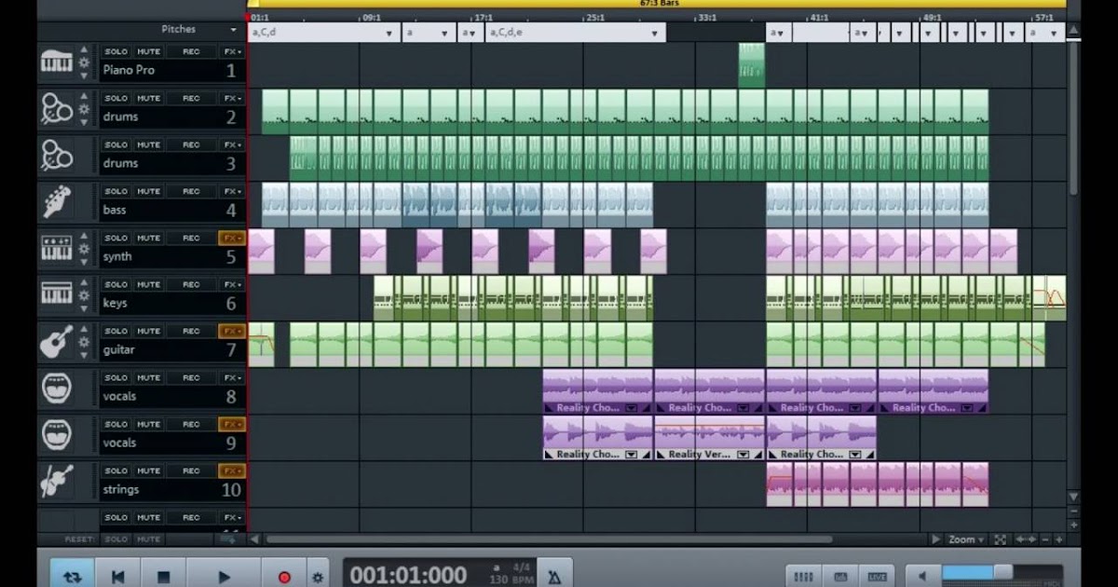Arm REC on the keys track
Image resolution: width=1118 pixels, height=587 pixels.
coord(191,284)
